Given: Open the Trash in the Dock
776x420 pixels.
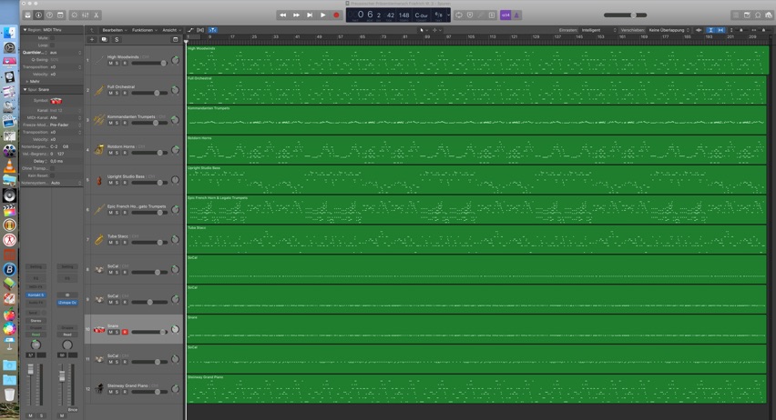Looking at the screenshot, I should 9,395.
